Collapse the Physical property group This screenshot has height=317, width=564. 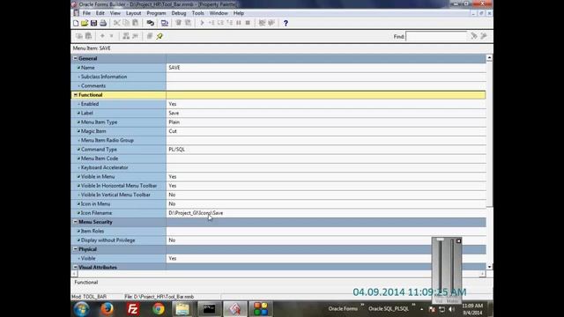75,249
